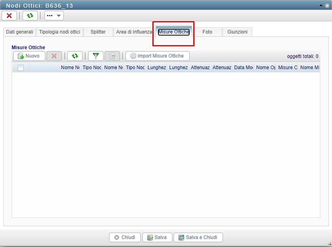Viewport: 332px width, 247px height.
Task: Open the three-dots more actions dropdown
Action: tap(54, 16)
